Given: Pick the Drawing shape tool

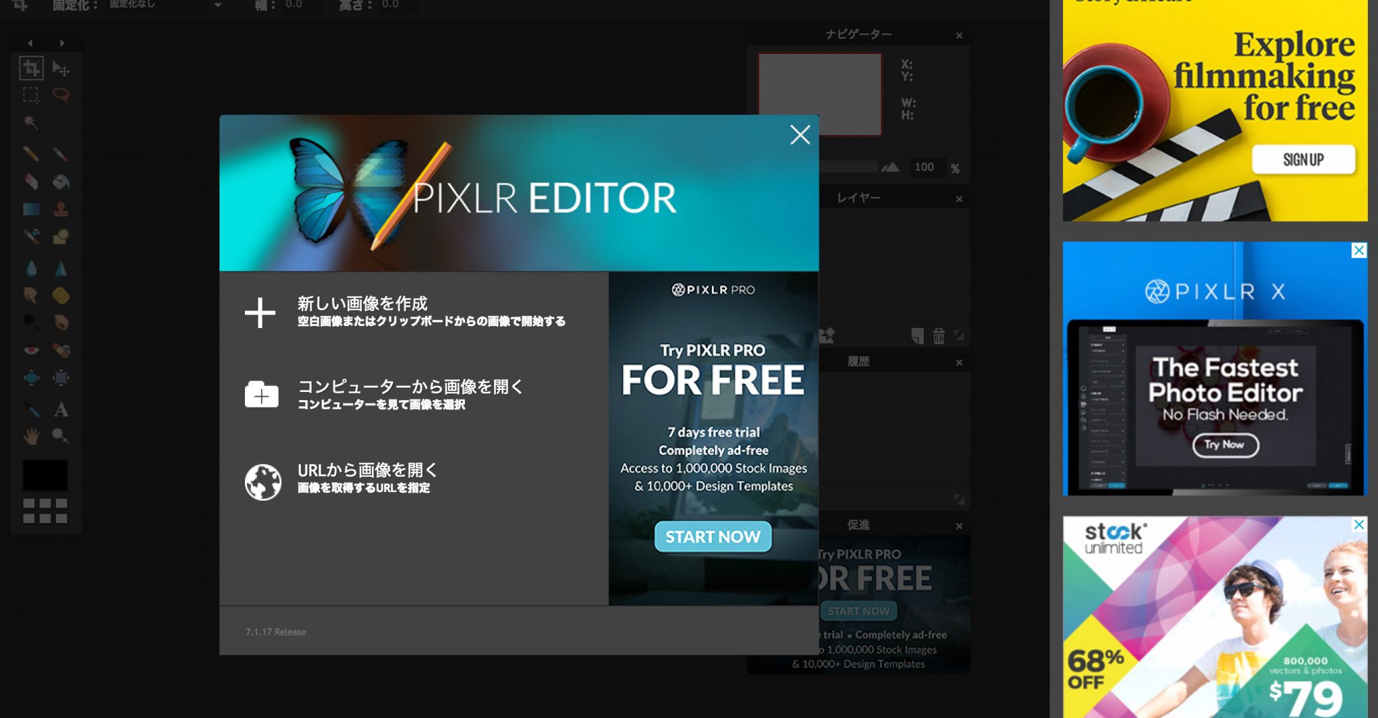Looking at the screenshot, I should point(61,236).
